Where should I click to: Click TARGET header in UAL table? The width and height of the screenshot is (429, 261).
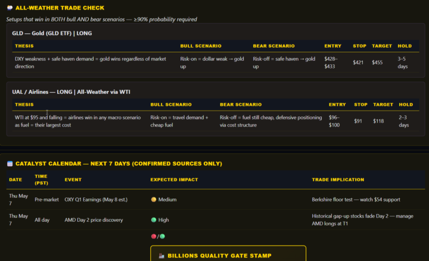tap(383, 105)
